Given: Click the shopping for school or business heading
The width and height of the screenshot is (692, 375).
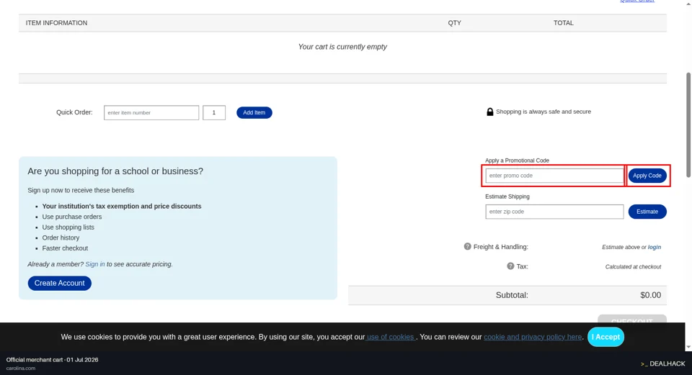Looking at the screenshot, I should click(115, 171).
